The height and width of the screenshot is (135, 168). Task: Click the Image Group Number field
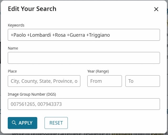[84, 104]
